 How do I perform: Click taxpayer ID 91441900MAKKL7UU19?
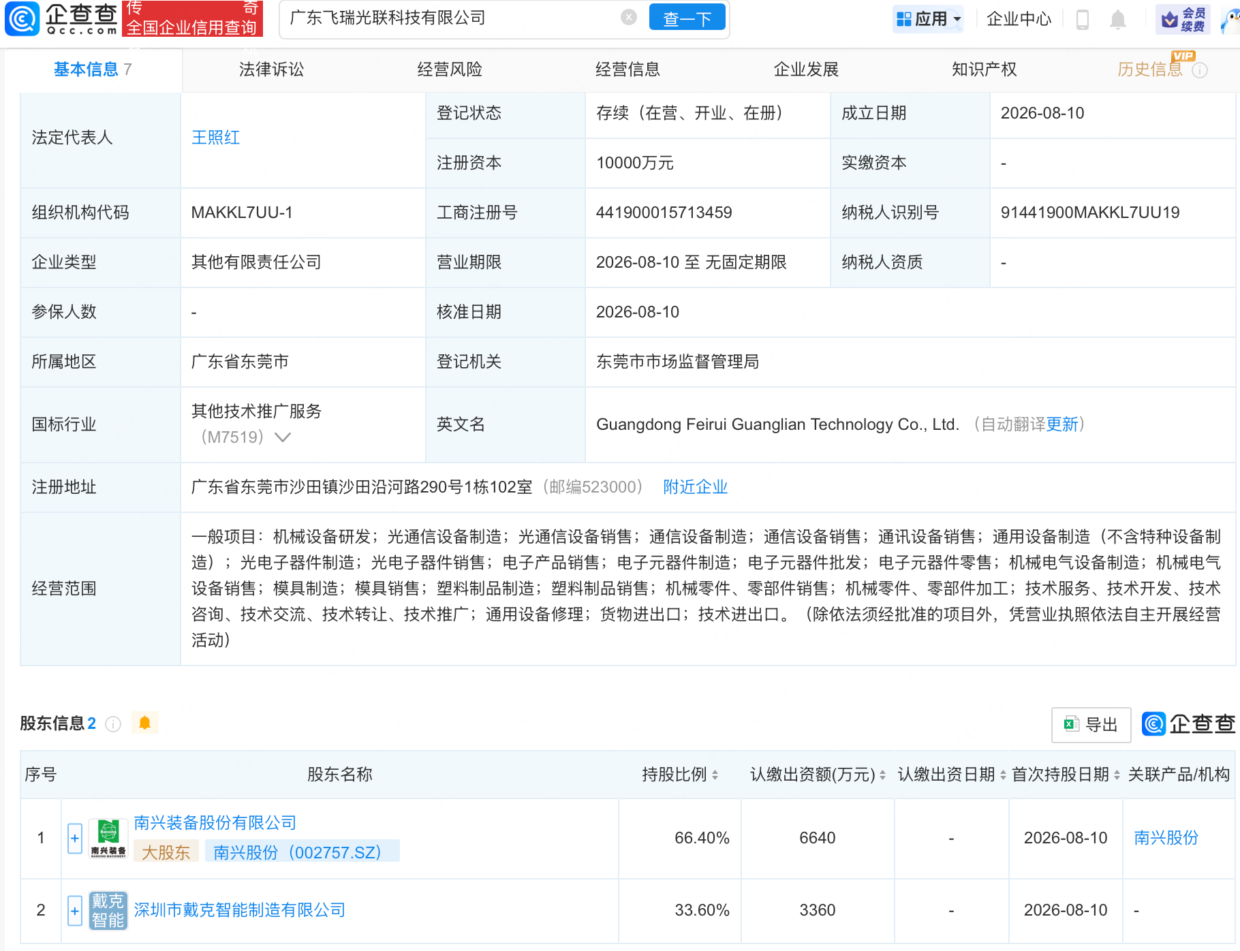pyautogui.click(x=1090, y=213)
